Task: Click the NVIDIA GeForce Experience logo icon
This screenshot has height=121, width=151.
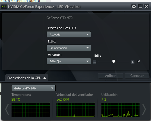Action: pyautogui.click(x=4, y=7)
